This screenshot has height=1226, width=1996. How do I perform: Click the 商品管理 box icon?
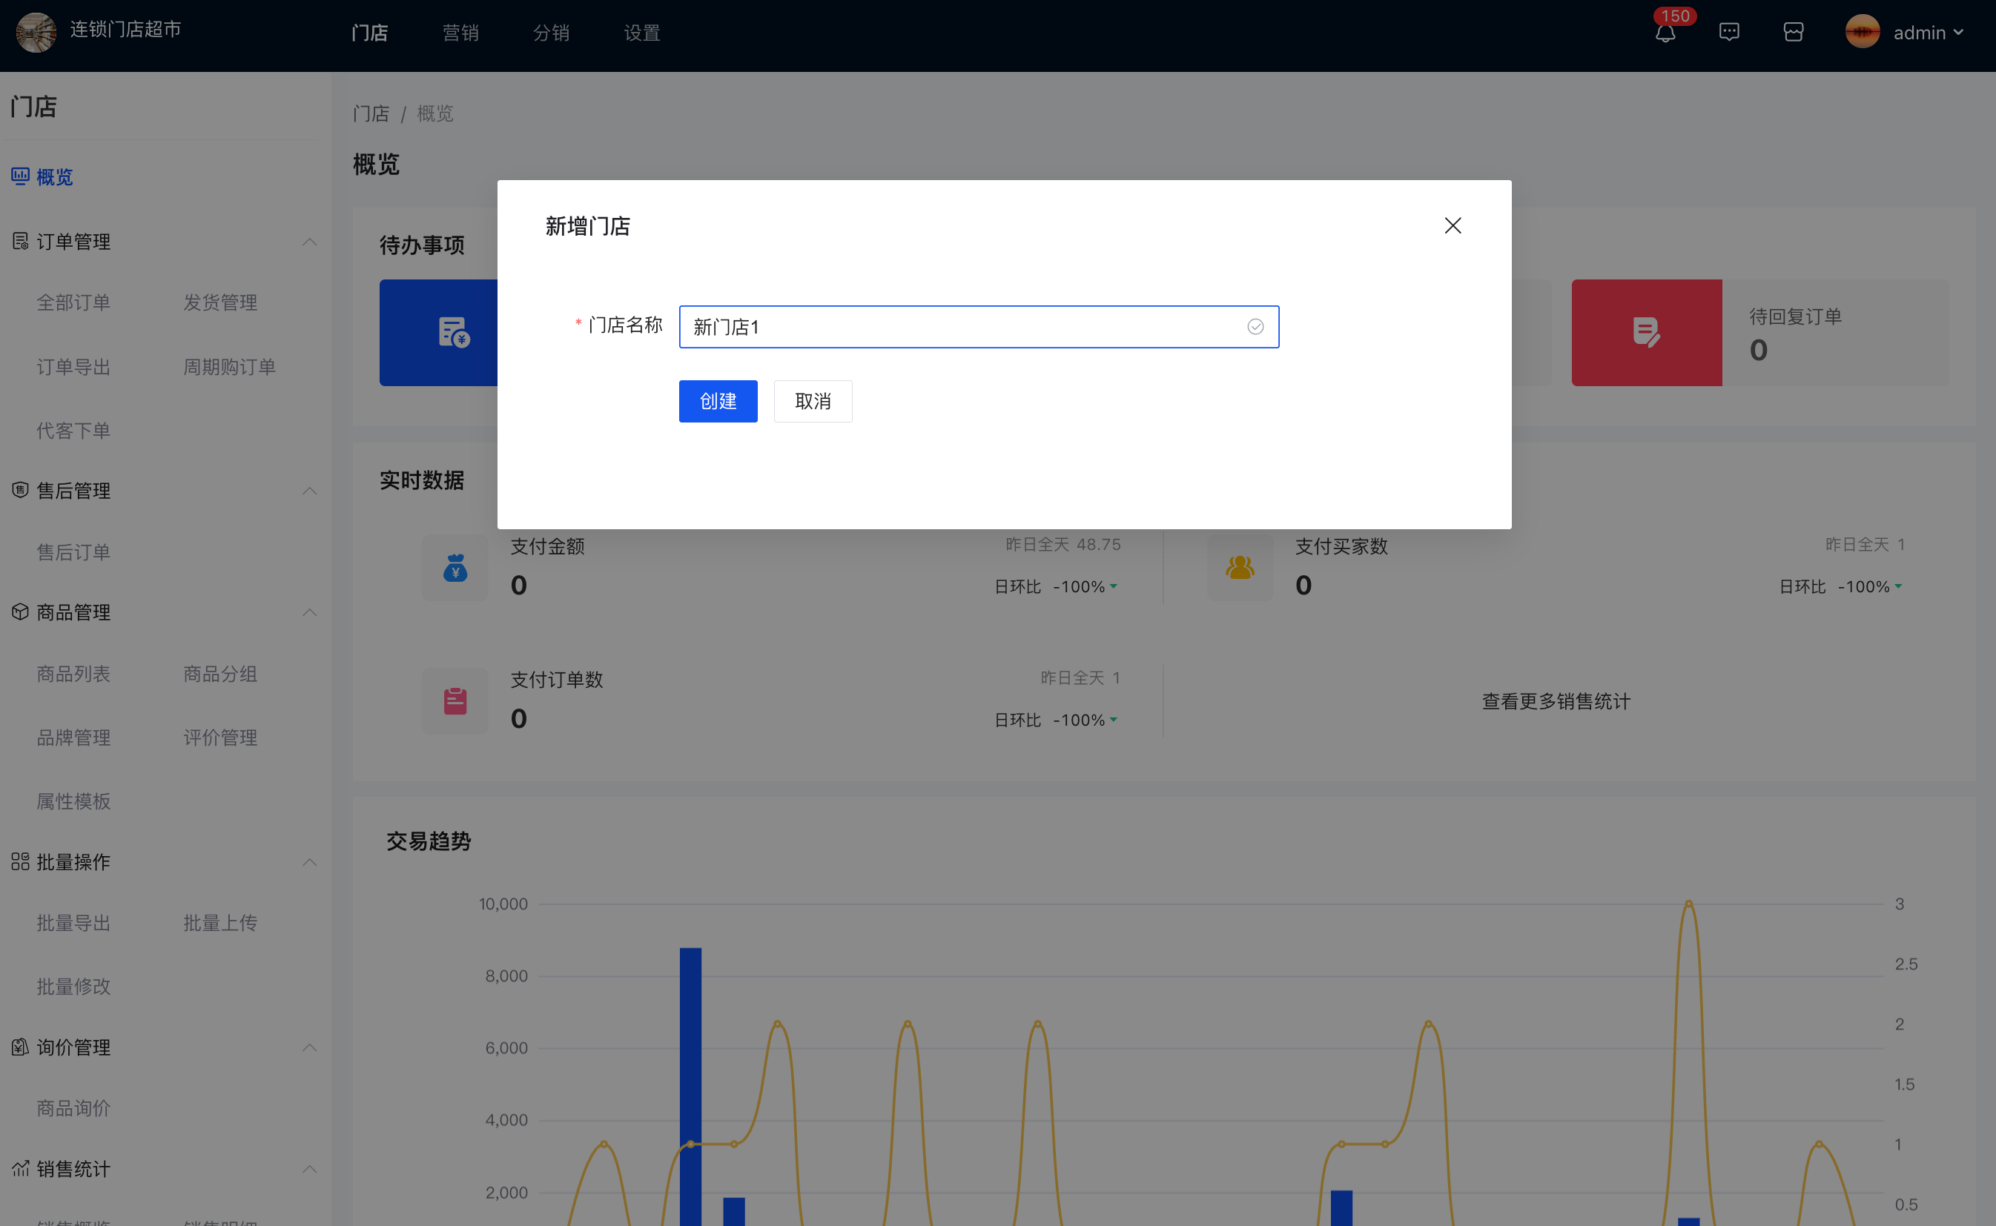[20, 612]
